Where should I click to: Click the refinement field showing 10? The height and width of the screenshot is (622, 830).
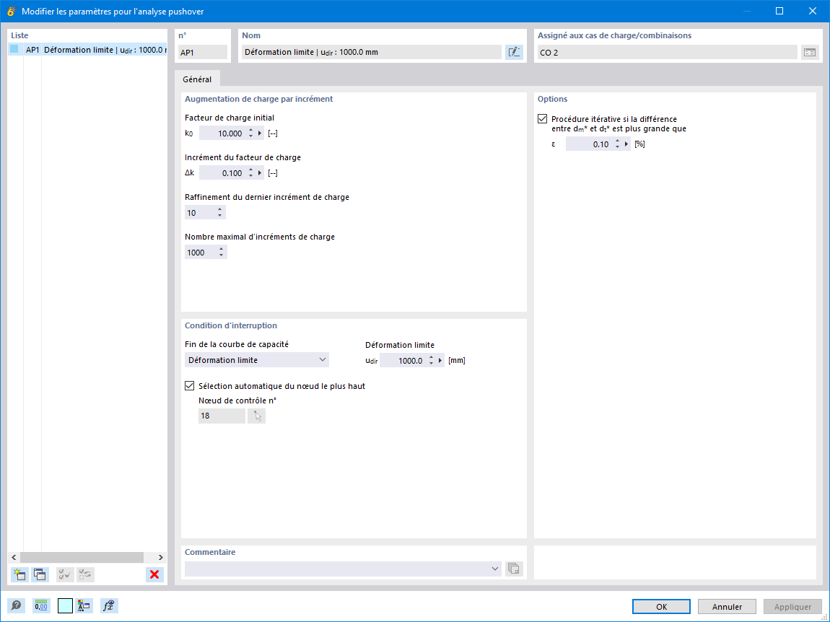(199, 213)
